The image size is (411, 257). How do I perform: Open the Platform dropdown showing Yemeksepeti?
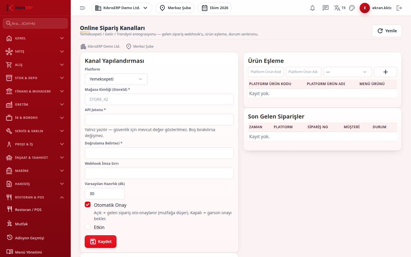(116, 79)
